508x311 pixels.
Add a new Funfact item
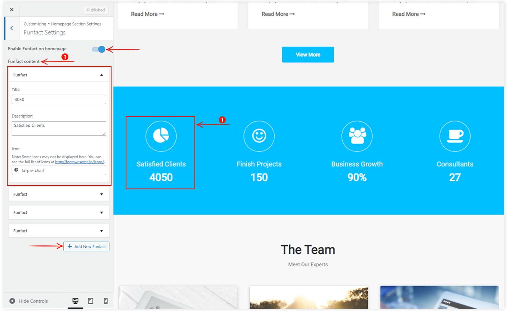click(86, 247)
